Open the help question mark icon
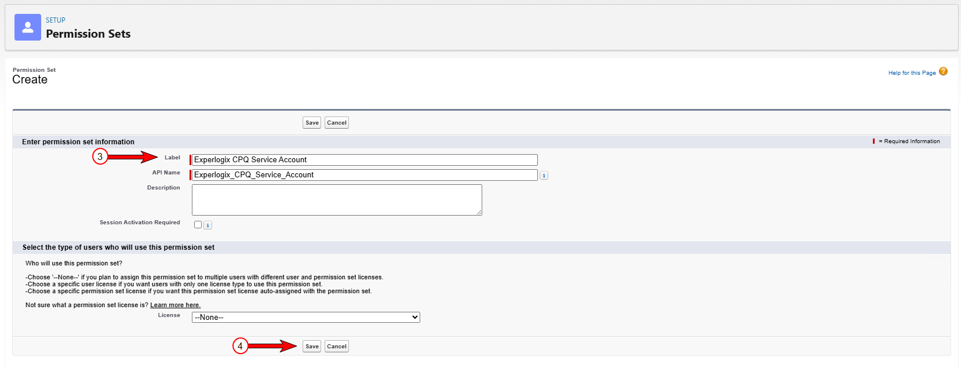 (943, 72)
